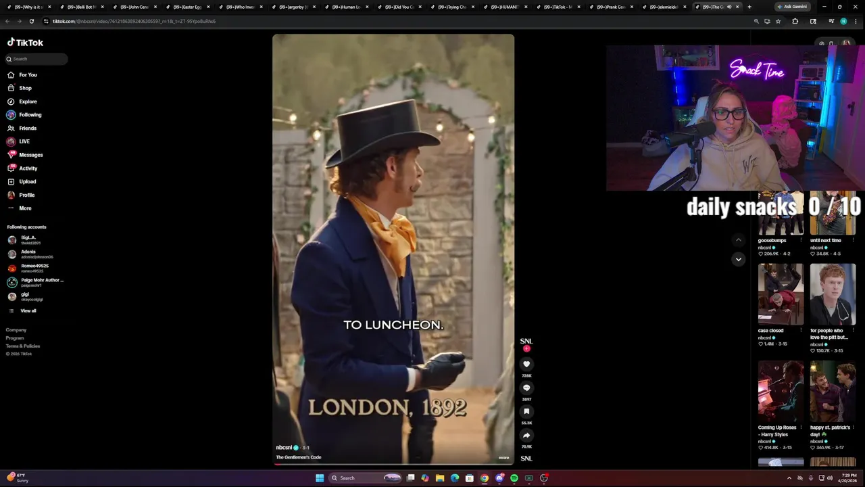Like the video with heart icon
This screenshot has width=865, height=487.
[526, 364]
